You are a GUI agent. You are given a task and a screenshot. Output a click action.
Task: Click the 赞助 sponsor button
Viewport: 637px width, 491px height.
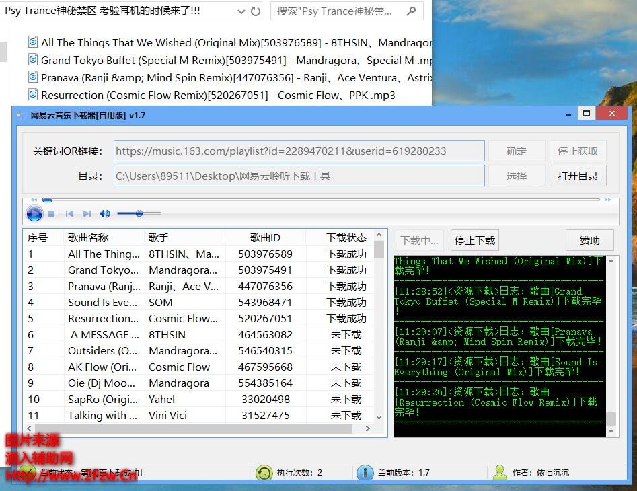coord(589,240)
